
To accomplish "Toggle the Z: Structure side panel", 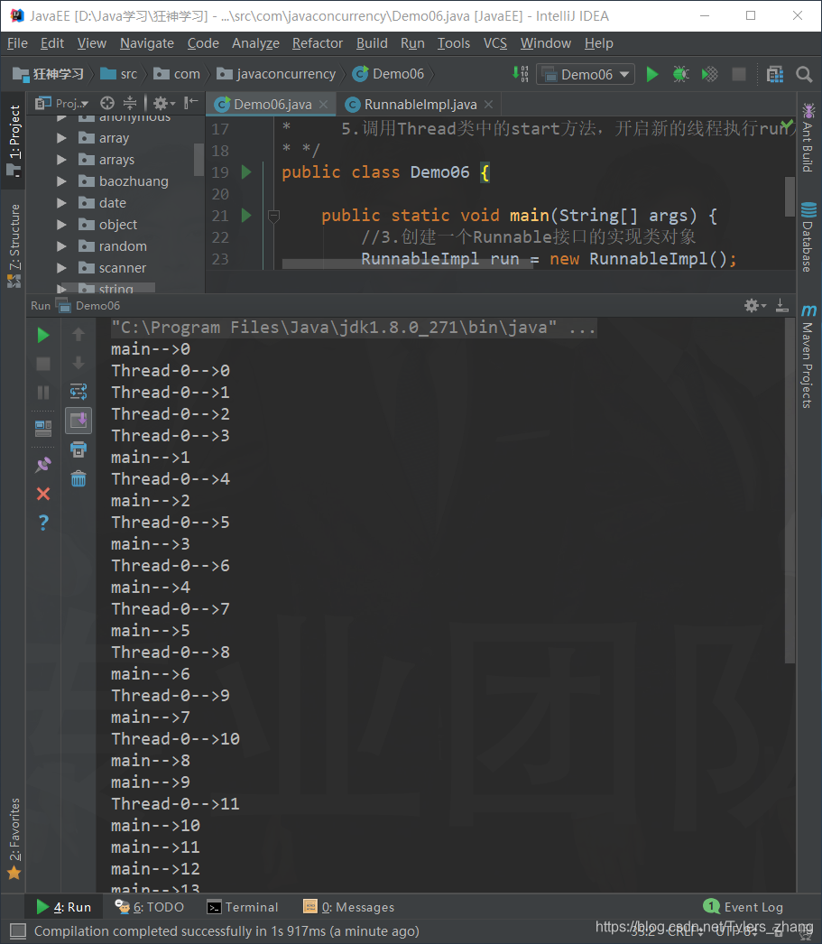I will click(14, 245).
